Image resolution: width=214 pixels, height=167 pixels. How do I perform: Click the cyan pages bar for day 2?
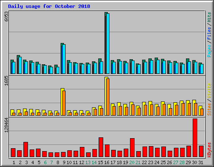20,65
